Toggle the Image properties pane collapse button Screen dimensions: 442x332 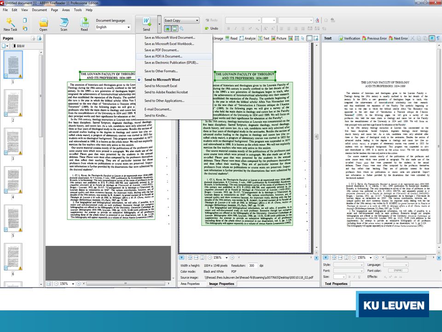point(181,257)
